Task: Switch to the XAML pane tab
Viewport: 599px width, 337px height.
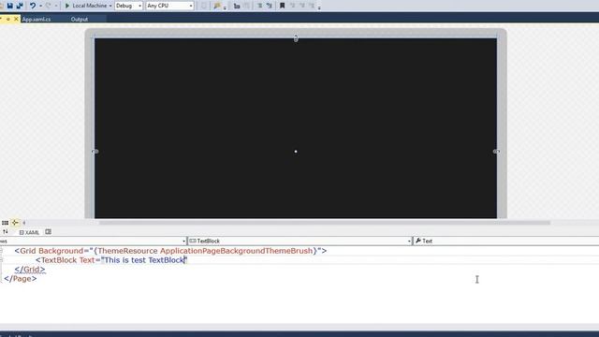Action: [29, 232]
